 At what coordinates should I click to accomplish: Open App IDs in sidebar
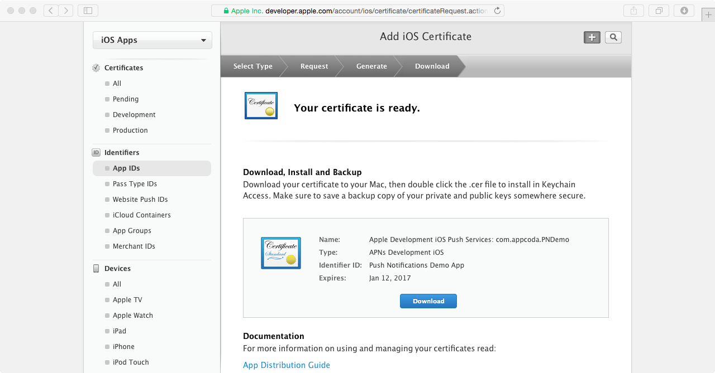click(152, 168)
